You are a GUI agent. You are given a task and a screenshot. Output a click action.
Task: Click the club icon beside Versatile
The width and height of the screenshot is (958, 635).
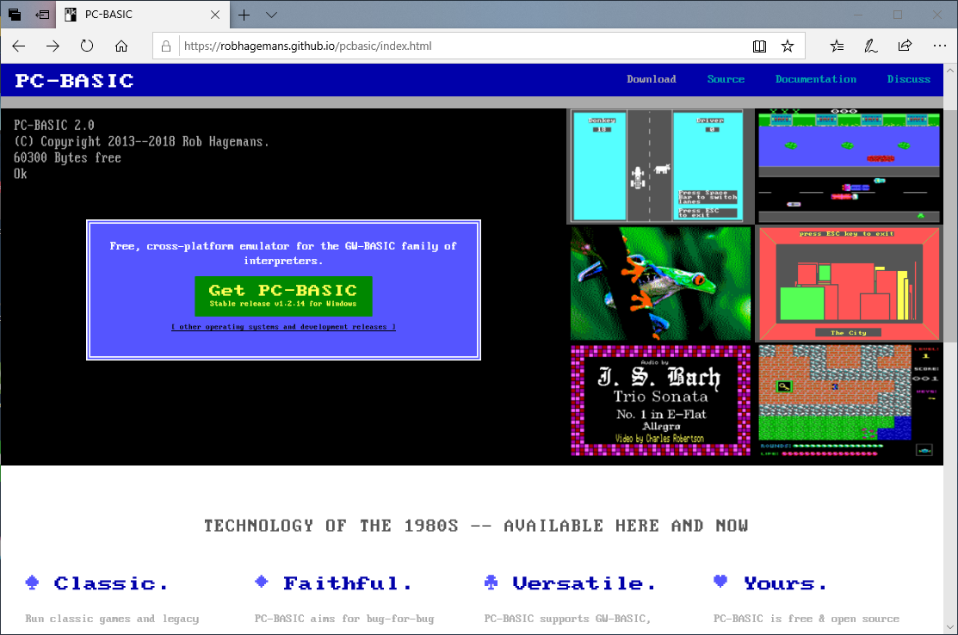point(491,583)
